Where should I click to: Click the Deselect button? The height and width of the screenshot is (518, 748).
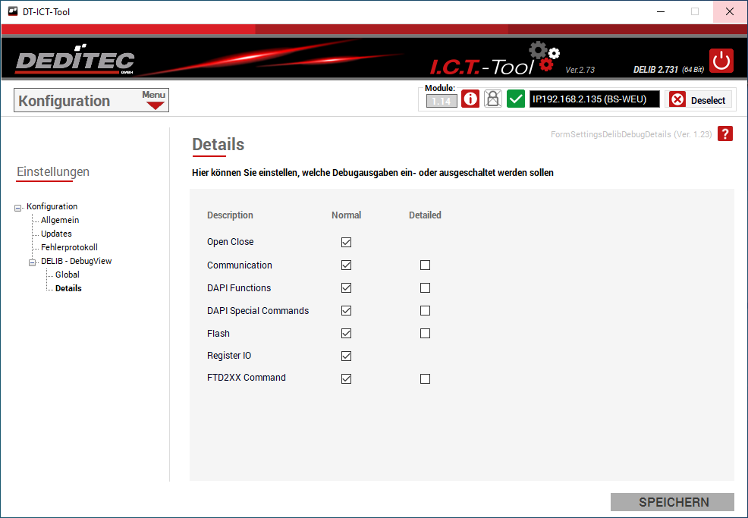[x=699, y=100]
